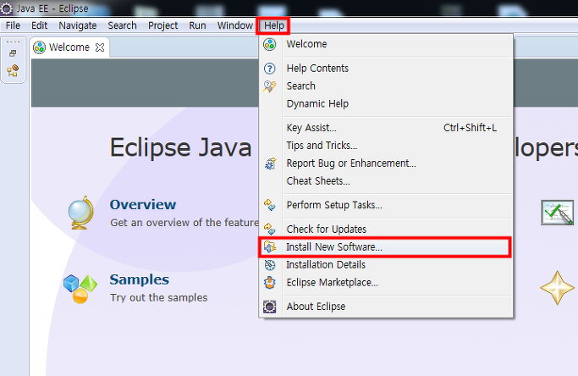Open the Navigate menu
This screenshot has width=578, height=376.
point(77,25)
